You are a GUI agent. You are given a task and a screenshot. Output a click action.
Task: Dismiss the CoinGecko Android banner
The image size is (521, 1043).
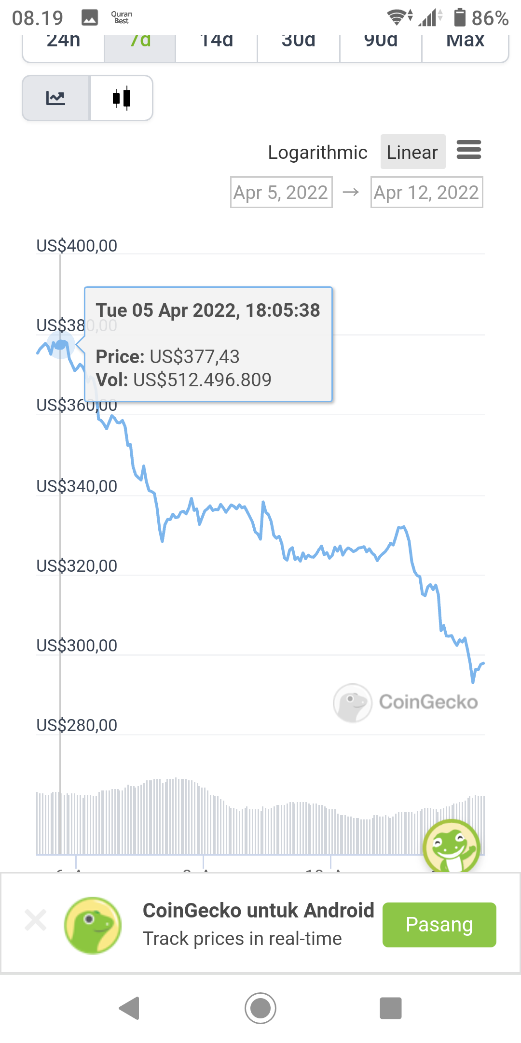coord(36,920)
